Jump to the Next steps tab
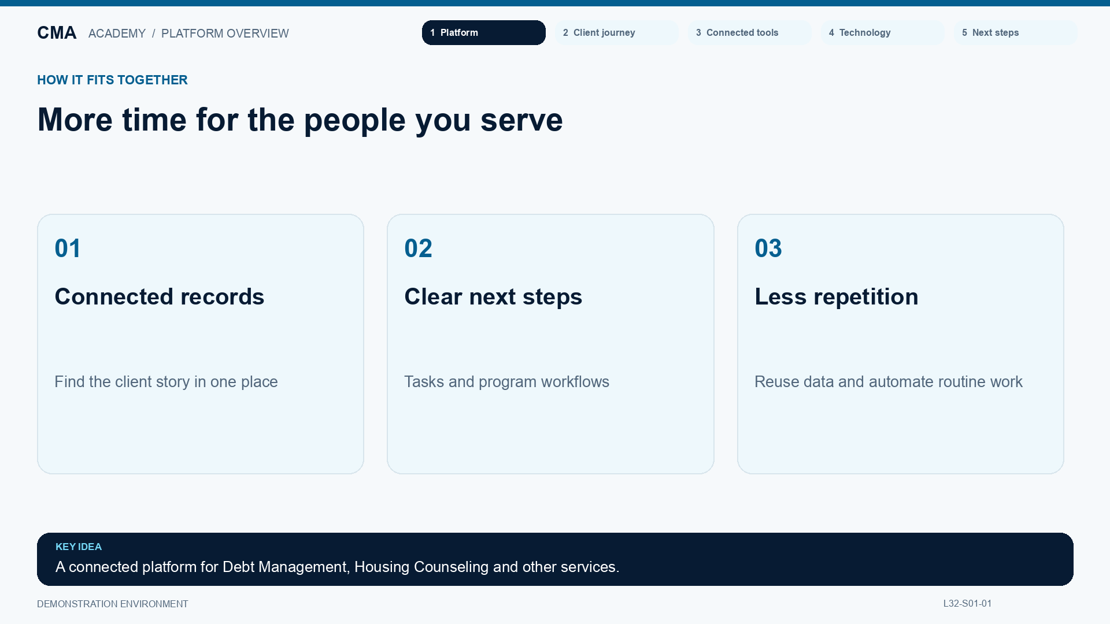 (x=1015, y=32)
